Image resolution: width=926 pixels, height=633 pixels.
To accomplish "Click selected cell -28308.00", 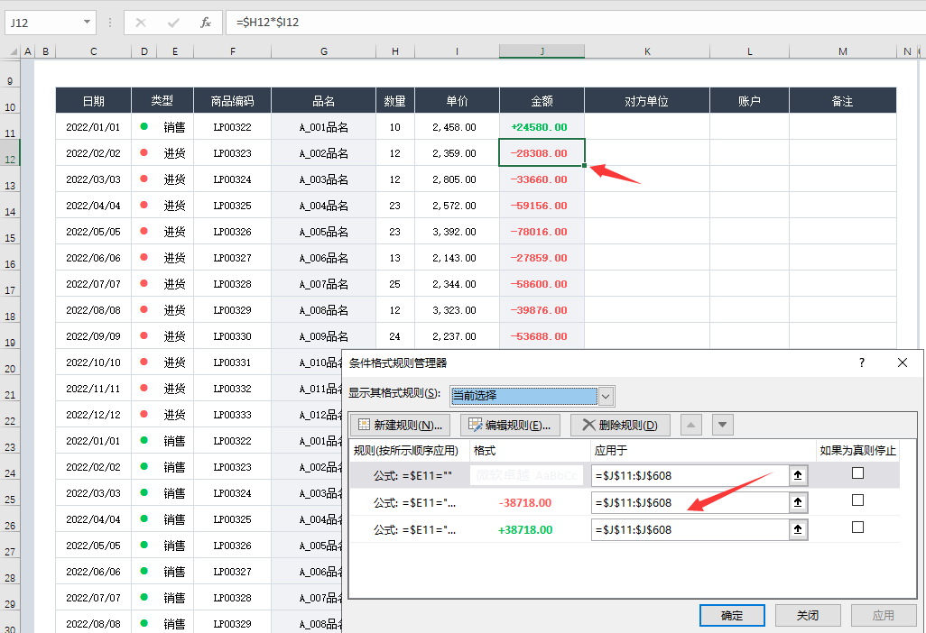I will 542,152.
